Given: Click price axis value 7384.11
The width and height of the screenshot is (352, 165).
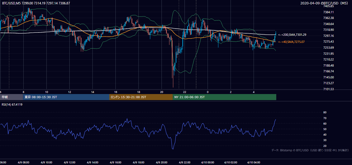Looking at the screenshot, I should point(329,12).
